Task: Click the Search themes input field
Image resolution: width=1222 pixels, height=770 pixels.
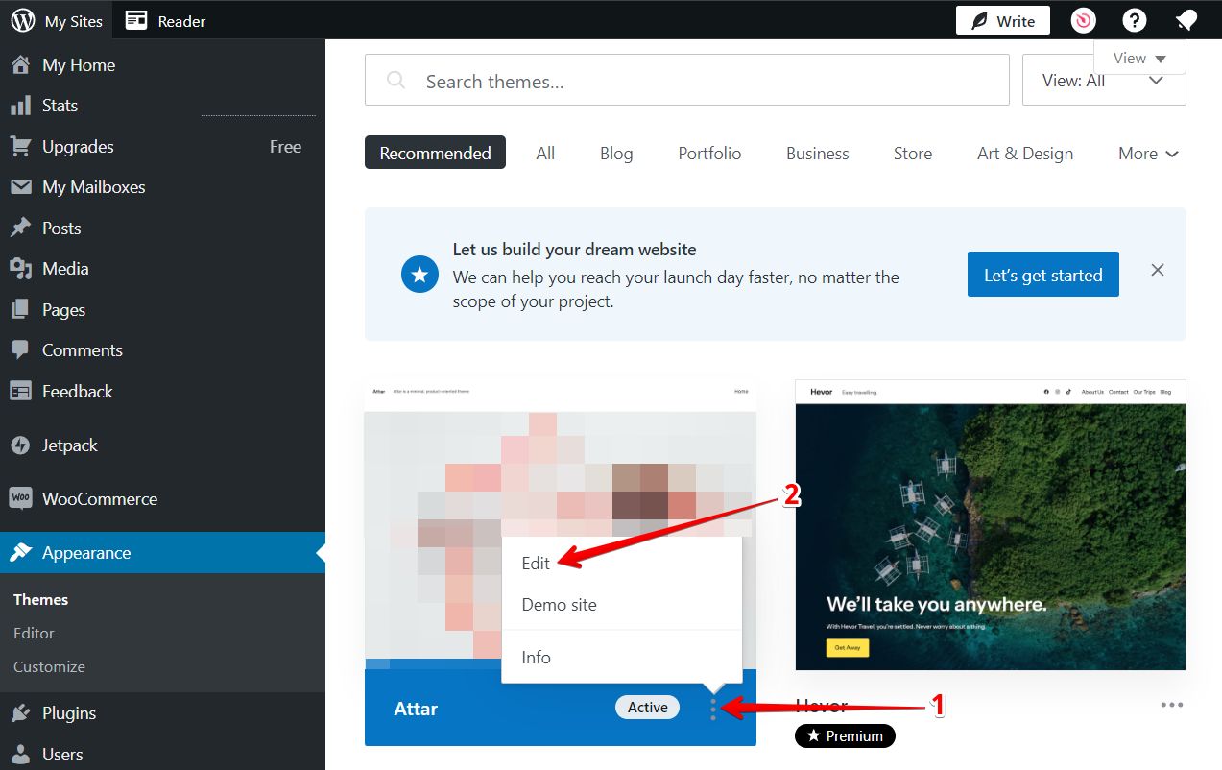Action: click(x=686, y=81)
